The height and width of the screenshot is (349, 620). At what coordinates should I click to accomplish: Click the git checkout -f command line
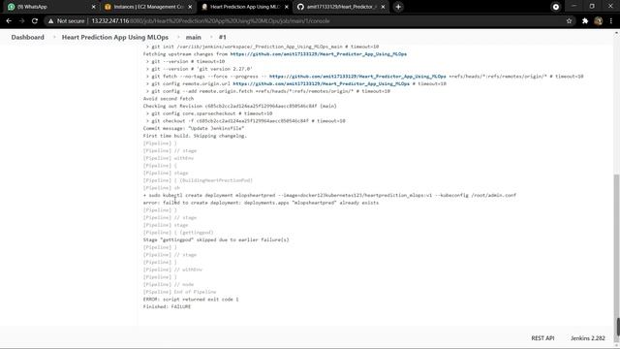tap(245, 121)
